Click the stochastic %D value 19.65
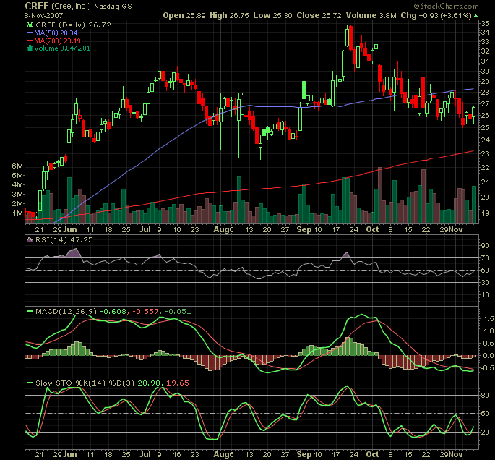Image resolution: width=495 pixels, height=460 pixels. pyautogui.click(x=178, y=383)
